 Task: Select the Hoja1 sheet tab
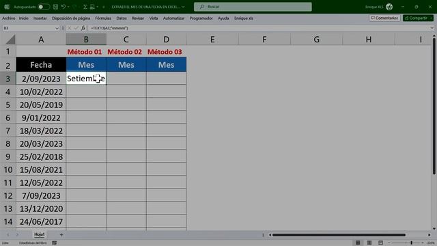[40, 234]
